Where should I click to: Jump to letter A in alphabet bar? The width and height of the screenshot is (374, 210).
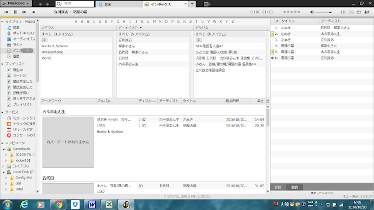coord(82,22)
